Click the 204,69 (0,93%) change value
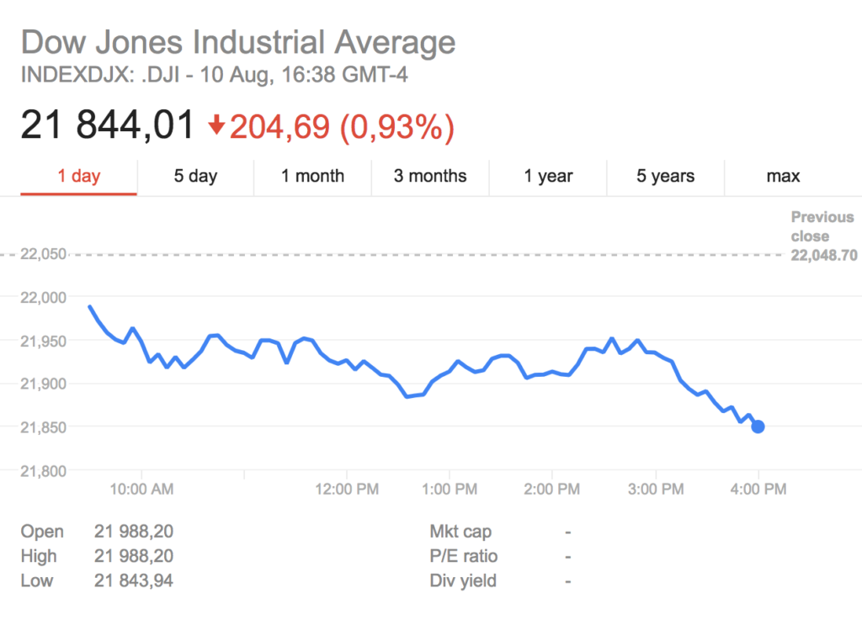This screenshot has height=625, width=862. (342, 126)
